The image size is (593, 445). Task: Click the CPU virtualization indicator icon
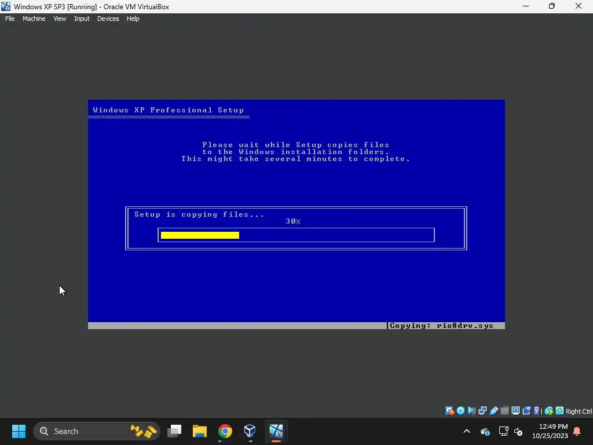click(x=537, y=411)
